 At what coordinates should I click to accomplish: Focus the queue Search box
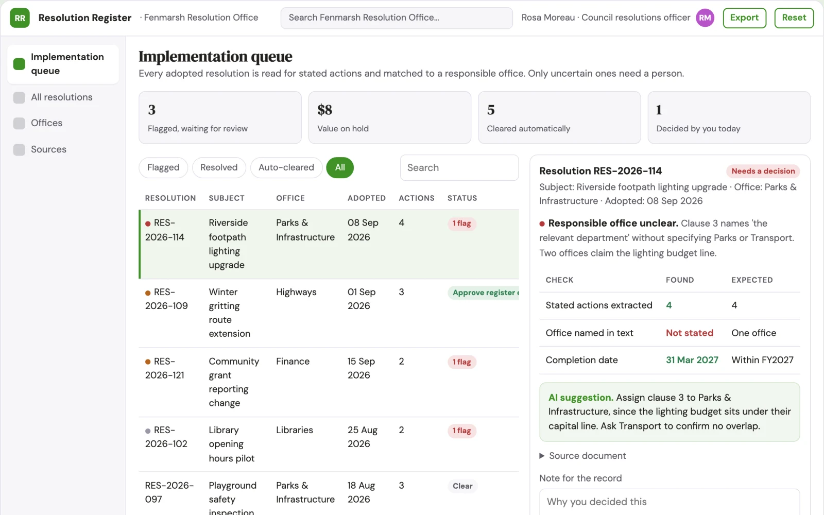pyautogui.click(x=459, y=168)
